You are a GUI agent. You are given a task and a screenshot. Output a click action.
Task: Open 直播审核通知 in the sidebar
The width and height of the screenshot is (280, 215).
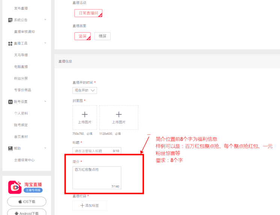24,32
